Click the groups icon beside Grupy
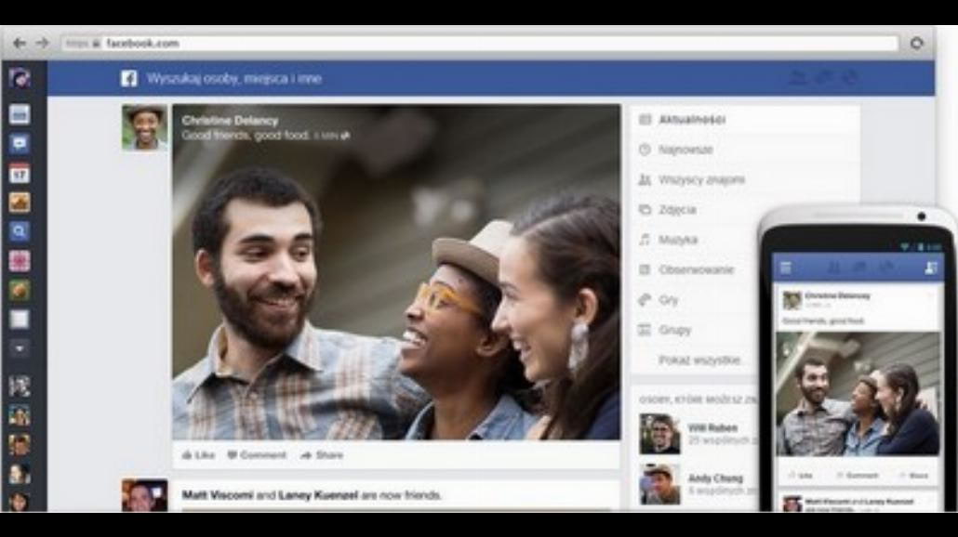This screenshot has width=958, height=537. point(645,330)
